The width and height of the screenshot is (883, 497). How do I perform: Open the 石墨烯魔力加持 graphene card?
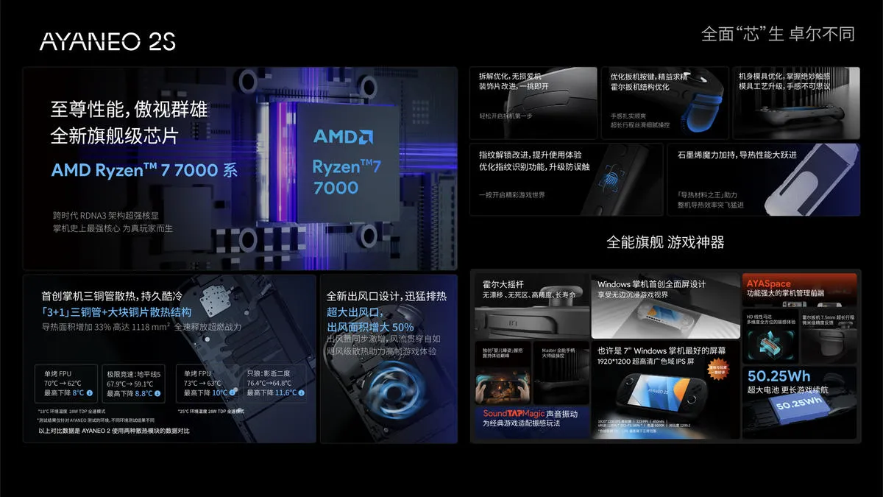[x=764, y=179]
